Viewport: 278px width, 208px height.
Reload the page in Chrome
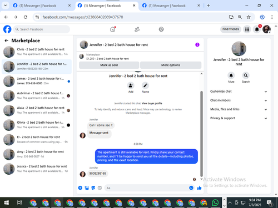[26, 17]
